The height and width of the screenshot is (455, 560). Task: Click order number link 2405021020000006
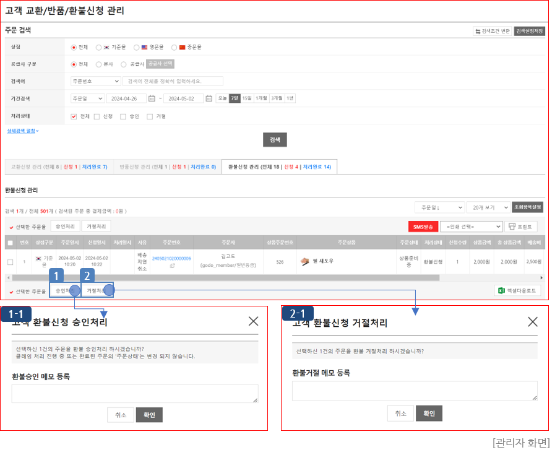171,258
